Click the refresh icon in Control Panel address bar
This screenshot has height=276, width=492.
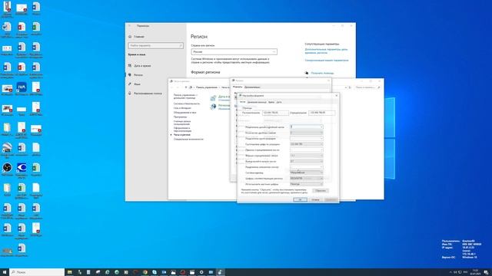click(350, 87)
